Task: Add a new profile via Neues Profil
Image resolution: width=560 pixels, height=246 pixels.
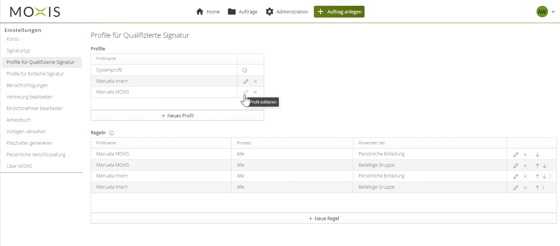Action: click(177, 115)
